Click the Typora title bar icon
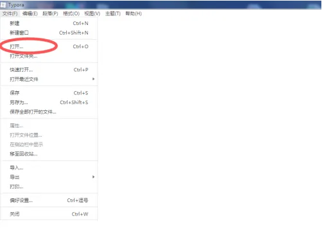Image resolution: width=322 pixels, height=231 pixels. [3, 4]
